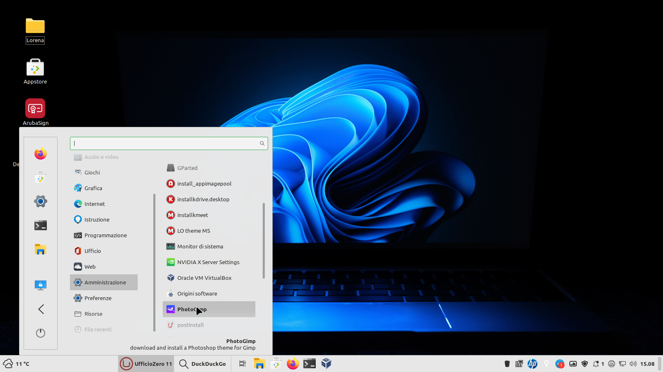Viewport: 663px width, 372px height.
Task: Select the Internet category
Action: click(x=104, y=204)
